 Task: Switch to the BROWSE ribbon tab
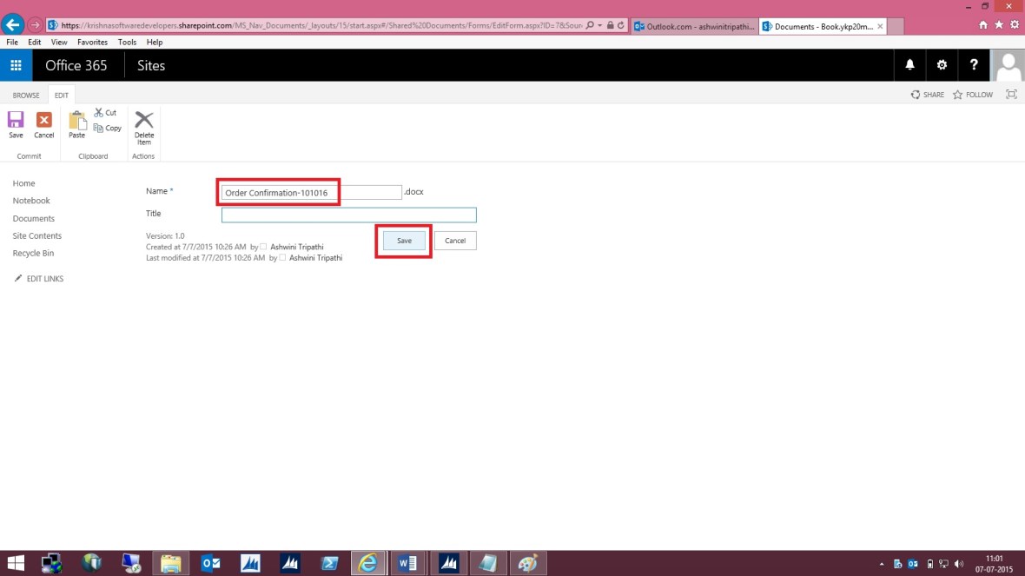(26, 95)
